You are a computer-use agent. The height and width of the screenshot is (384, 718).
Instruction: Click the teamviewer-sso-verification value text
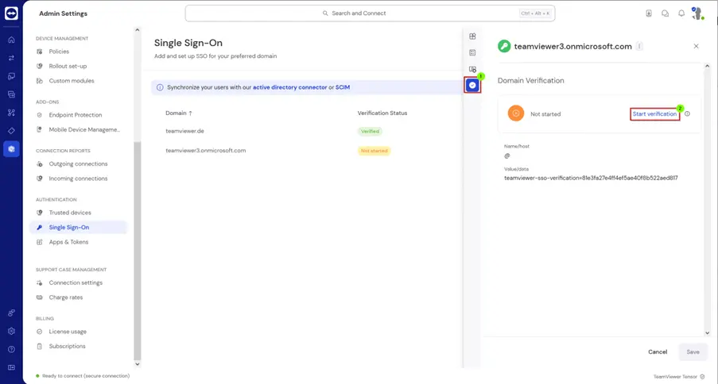(591, 179)
